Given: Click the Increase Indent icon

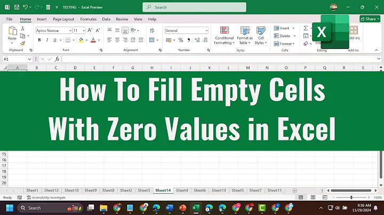Looking at the screenshot, I should 141,40.
